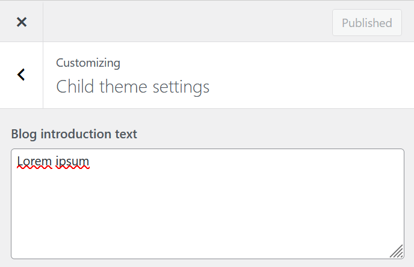Close the Customizer with the X icon

coord(22,22)
